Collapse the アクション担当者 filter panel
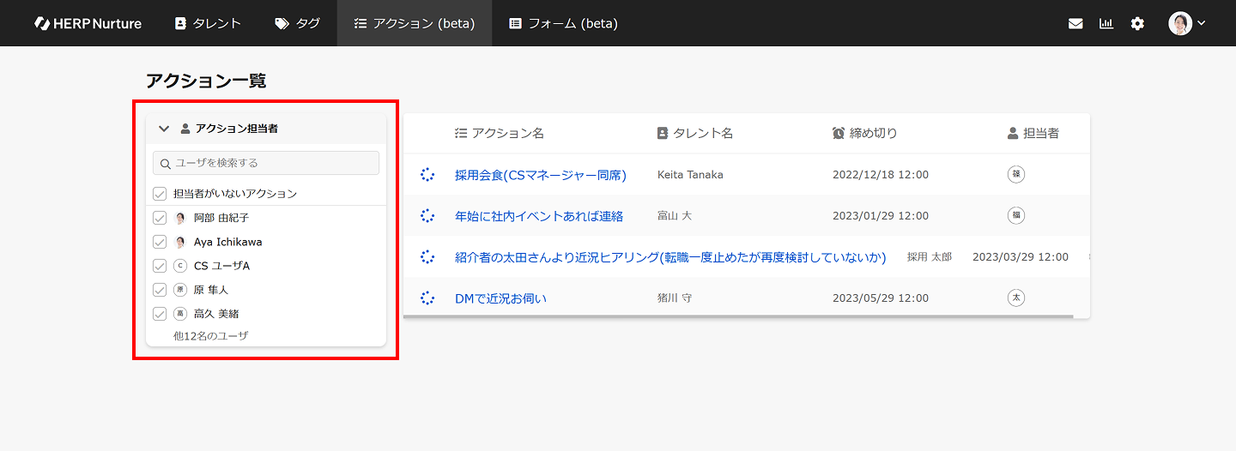This screenshot has height=451, width=1236. (x=164, y=129)
